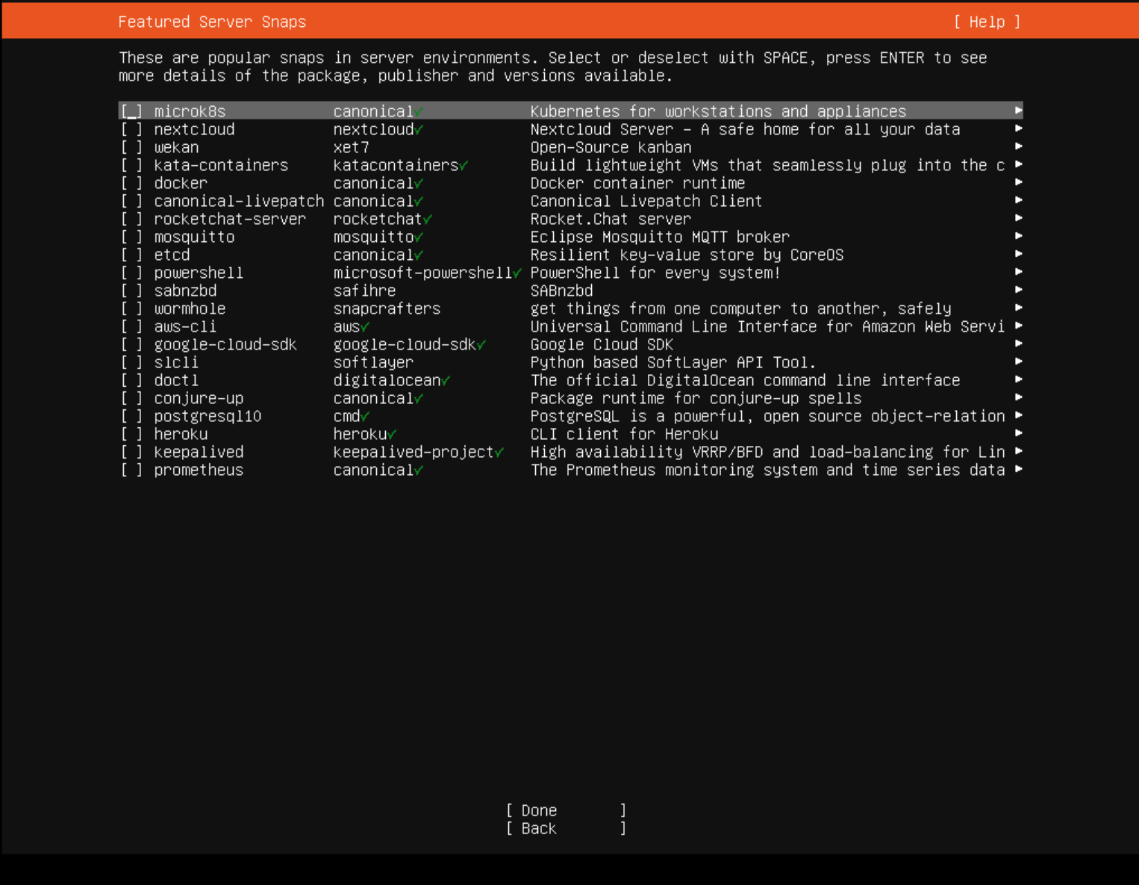Expand the wekan row arrow
1139x885 pixels.
click(x=1018, y=146)
